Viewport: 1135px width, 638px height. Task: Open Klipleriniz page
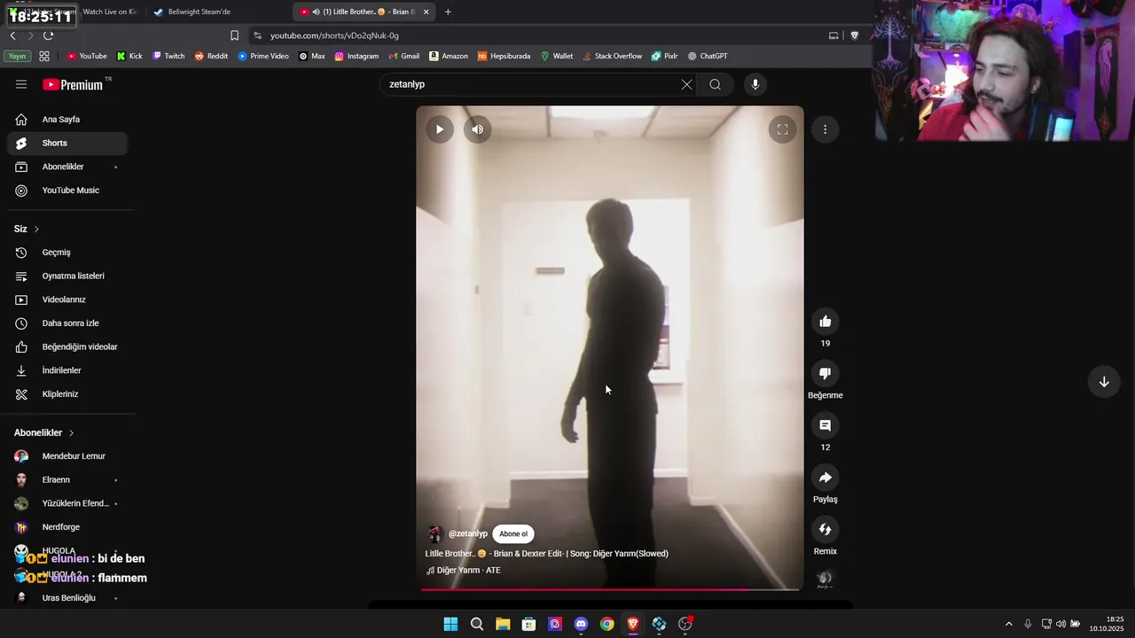point(67,394)
